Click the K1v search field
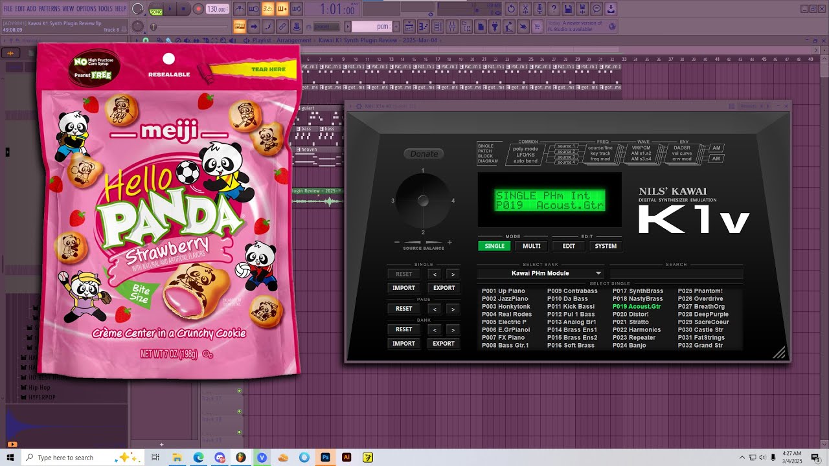The width and height of the screenshot is (829, 466). coord(676,273)
